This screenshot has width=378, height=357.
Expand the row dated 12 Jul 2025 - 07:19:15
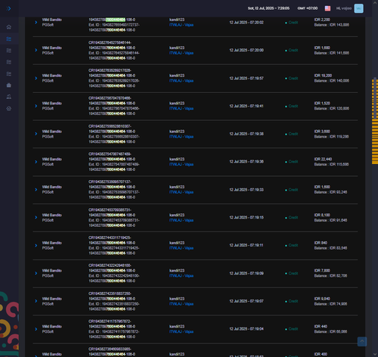(36, 217)
